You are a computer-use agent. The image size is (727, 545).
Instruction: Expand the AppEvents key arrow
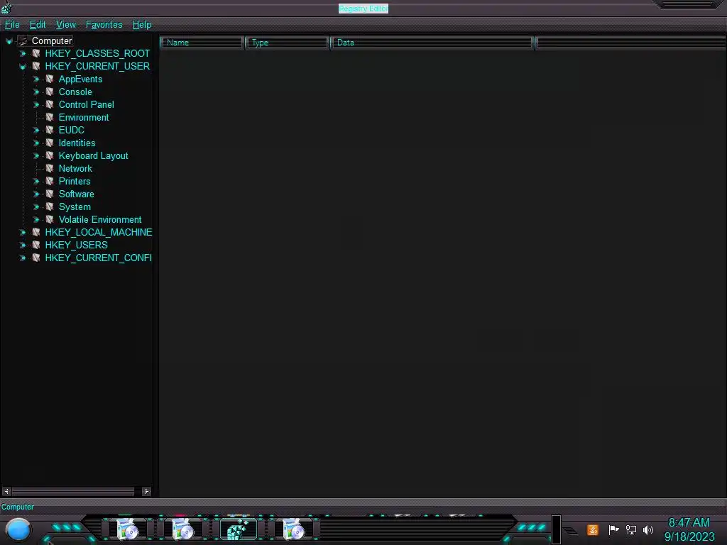click(x=35, y=79)
